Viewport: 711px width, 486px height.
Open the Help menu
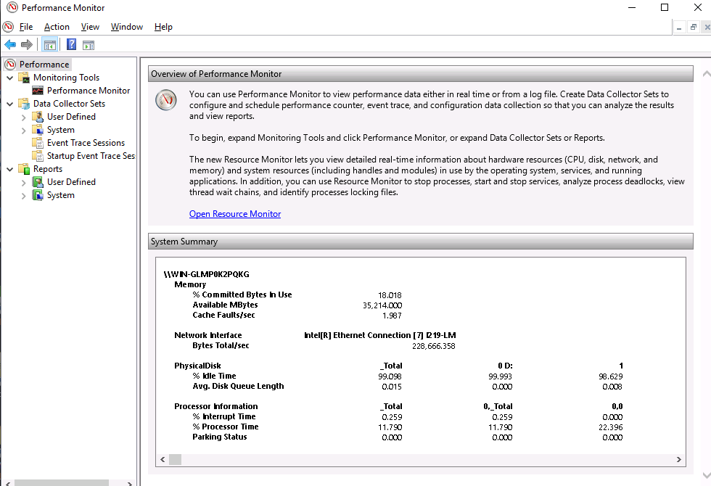point(163,27)
